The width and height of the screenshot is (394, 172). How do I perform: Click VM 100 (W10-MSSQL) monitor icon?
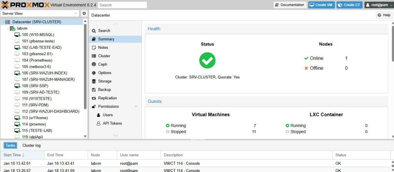coord(17,35)
